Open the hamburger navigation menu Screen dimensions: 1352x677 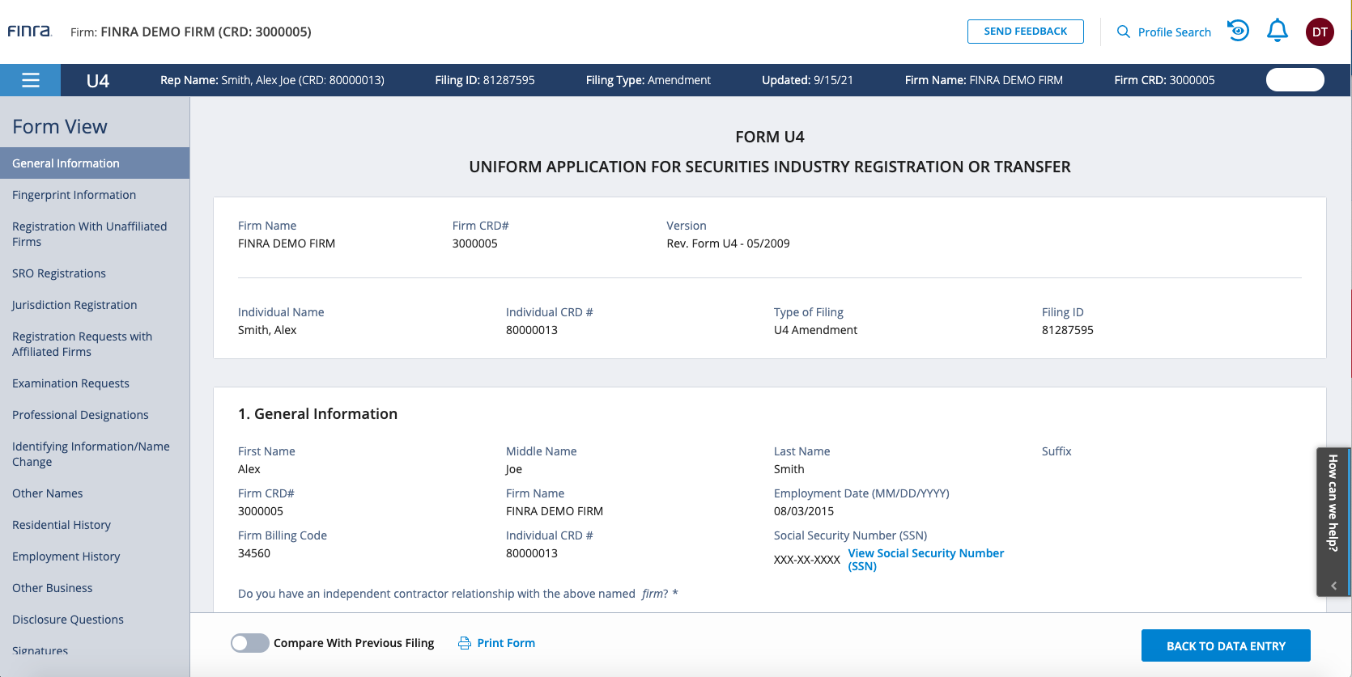click(x=31, y=80)
